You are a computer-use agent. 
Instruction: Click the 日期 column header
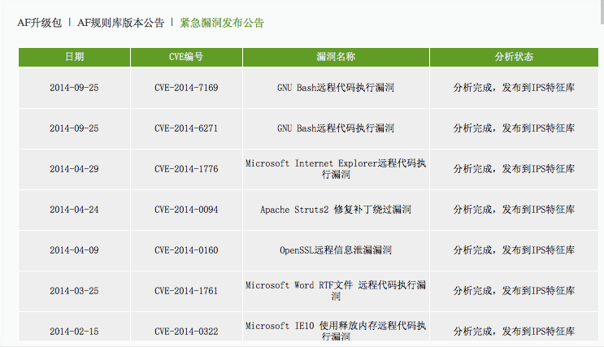[74, 57]
